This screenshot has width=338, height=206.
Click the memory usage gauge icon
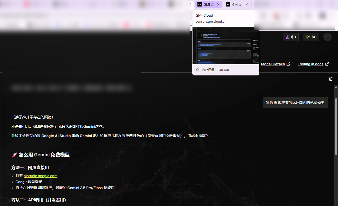[x=197, y=70]
